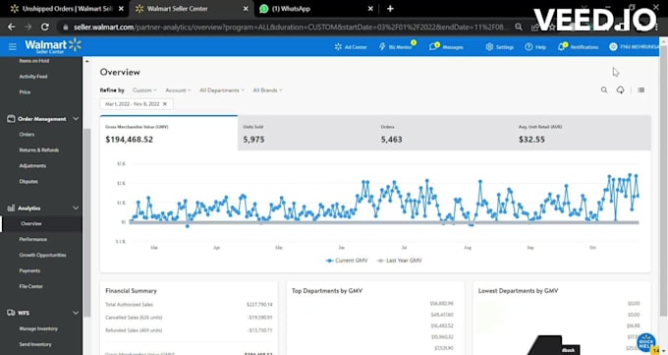This screenshot has width=668, height=355.
Task: Open Activity Feed in sidebar
Action: 33,77
